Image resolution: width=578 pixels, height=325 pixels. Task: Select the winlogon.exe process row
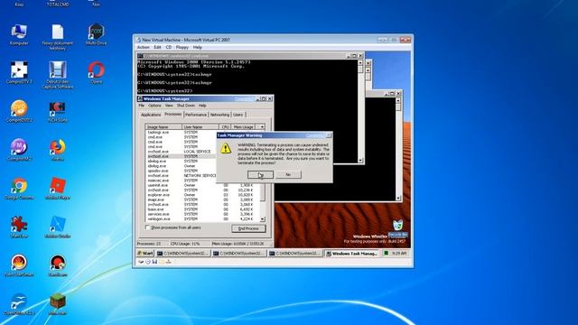coord(202,218)
